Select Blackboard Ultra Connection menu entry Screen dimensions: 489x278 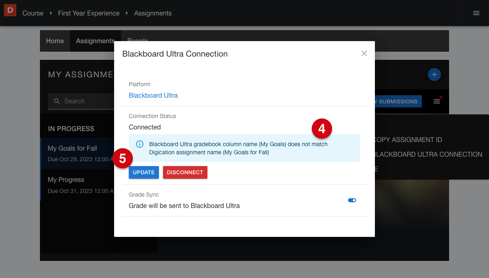tap(428, 154)
